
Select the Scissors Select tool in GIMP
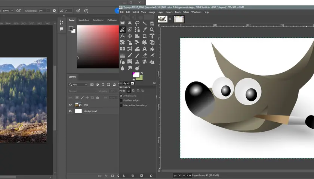pos(122,30)
